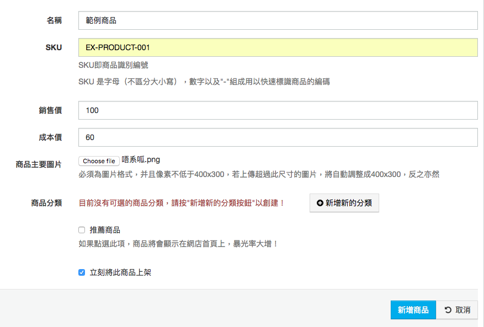Tick the 推薦商品 checkbox
This screenshot has height=327, width=484.
pyautogui.click(x=82, y=230)
